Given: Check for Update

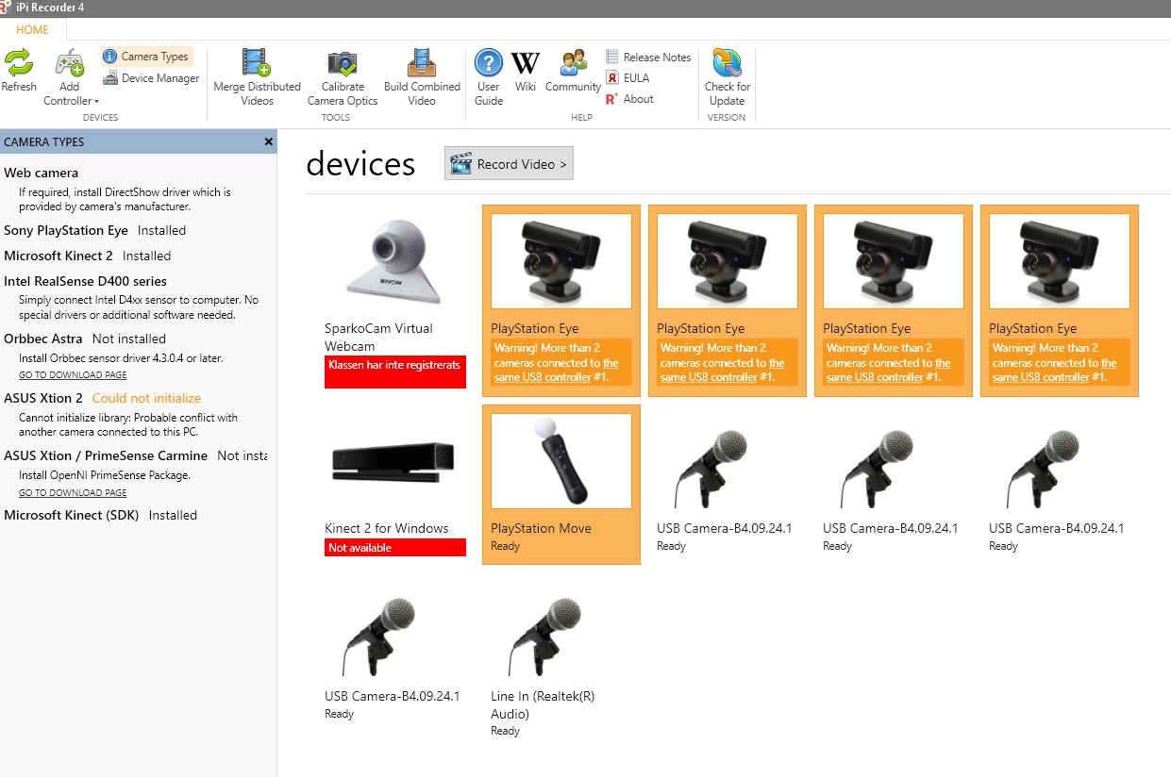Looking at the screenshot, I should [x=727, y=78].
